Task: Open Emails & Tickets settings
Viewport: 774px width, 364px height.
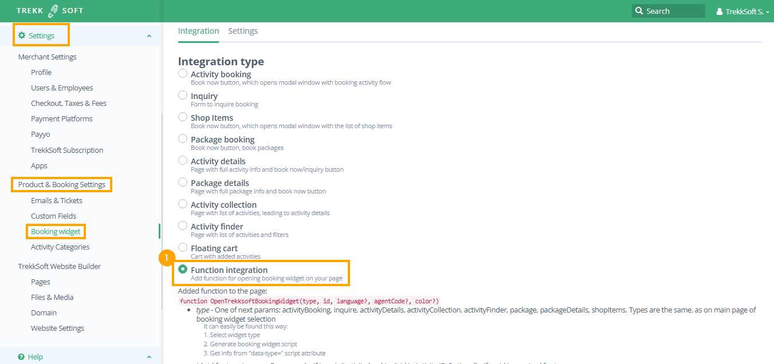Action: (x=57, y=200)
